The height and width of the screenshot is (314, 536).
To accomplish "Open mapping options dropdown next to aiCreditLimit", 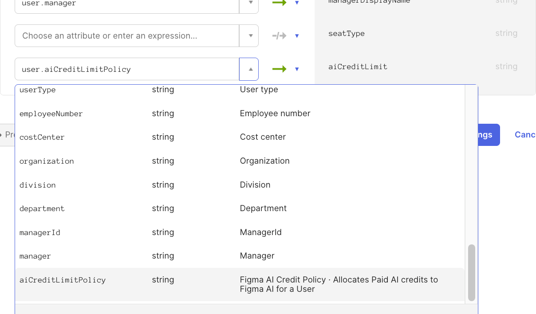I will 297,69.
